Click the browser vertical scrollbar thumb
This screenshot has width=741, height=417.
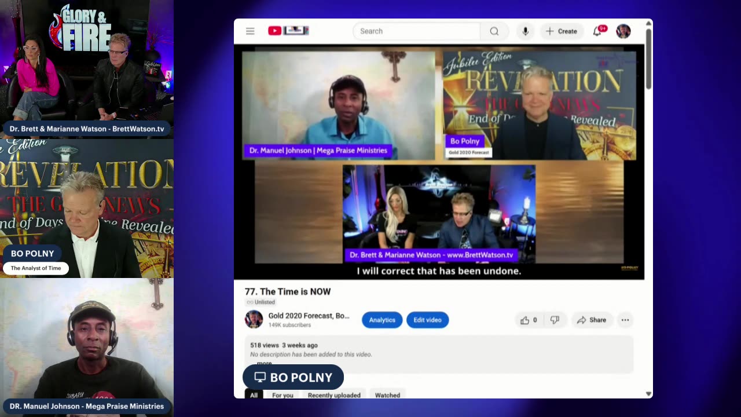(x=648, y=58)
